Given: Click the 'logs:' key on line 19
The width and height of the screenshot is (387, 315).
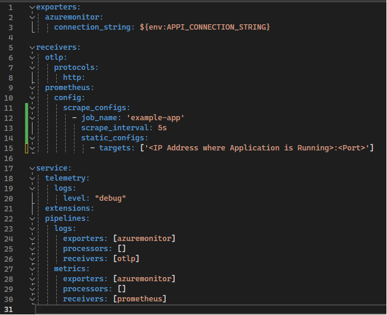Looking at the screenshot, I should coord(65,188).
